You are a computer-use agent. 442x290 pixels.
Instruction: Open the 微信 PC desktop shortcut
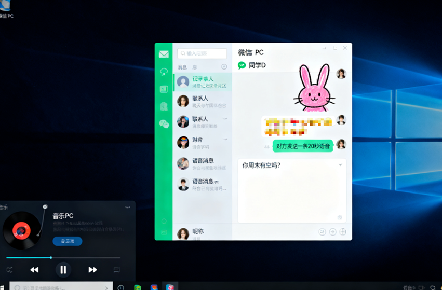coord(6,9)
